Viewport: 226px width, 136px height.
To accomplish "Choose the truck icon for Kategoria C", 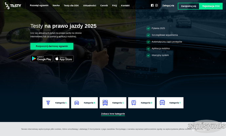I will (105, 103).
